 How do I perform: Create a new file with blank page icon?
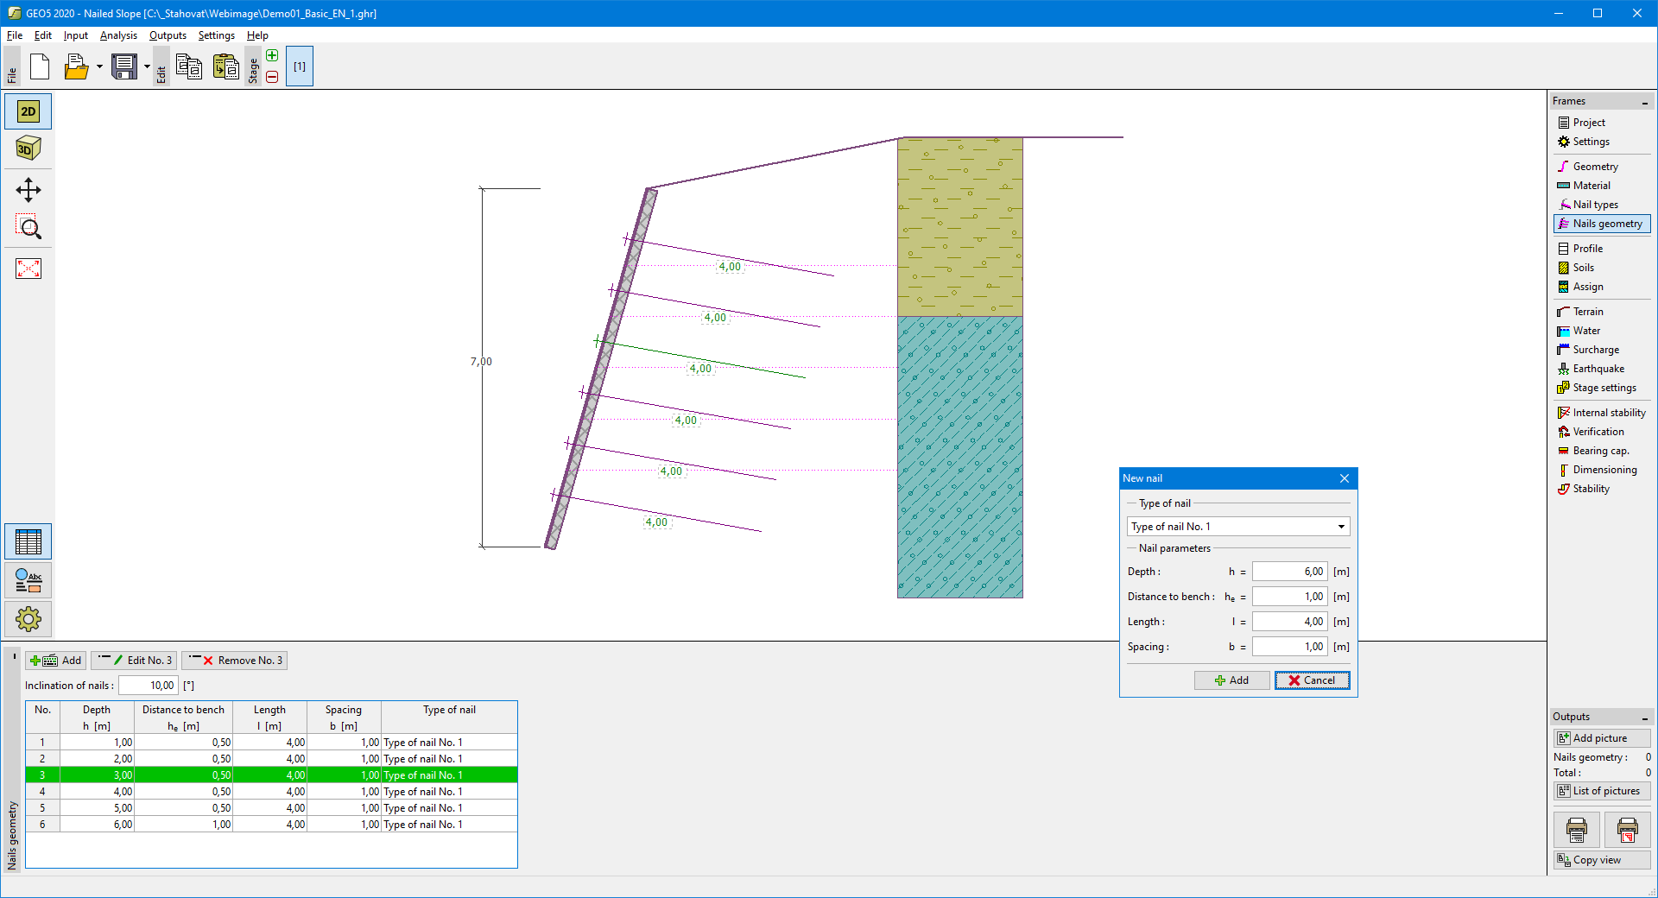click(40, 66)
